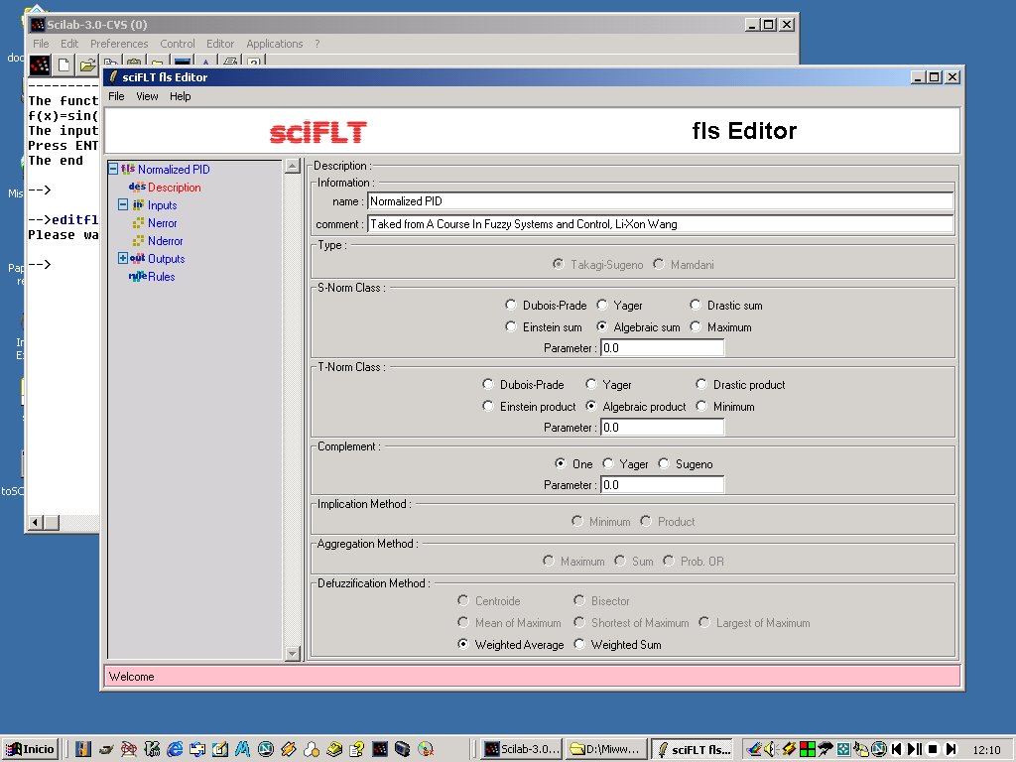The width and height of the screenshot is (1016, 762).
Task: Open the Rules node in the tree
Action: click(x=162, y=277)
